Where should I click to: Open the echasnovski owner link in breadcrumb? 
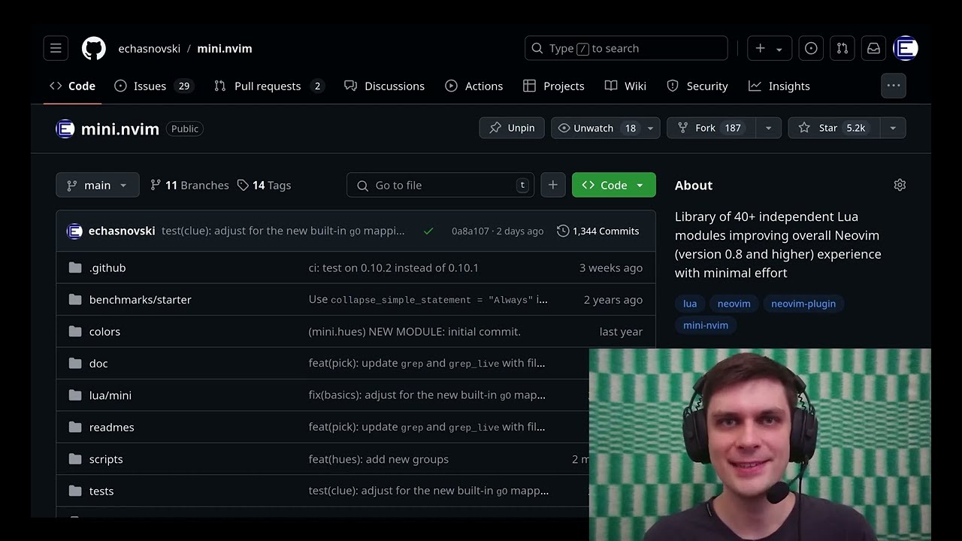coord(150,48)
